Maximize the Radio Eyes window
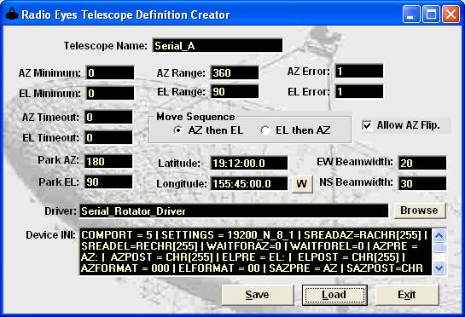This screenshot has width=465, height=317. tap(431, 14)
